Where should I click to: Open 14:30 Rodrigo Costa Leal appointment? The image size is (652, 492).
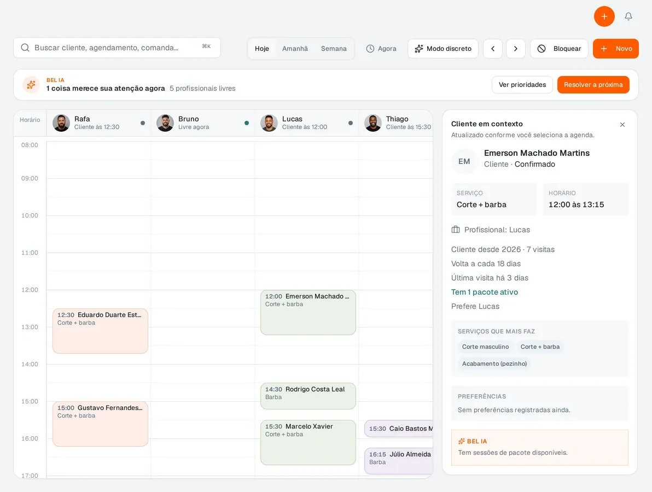tap(308, 396)
